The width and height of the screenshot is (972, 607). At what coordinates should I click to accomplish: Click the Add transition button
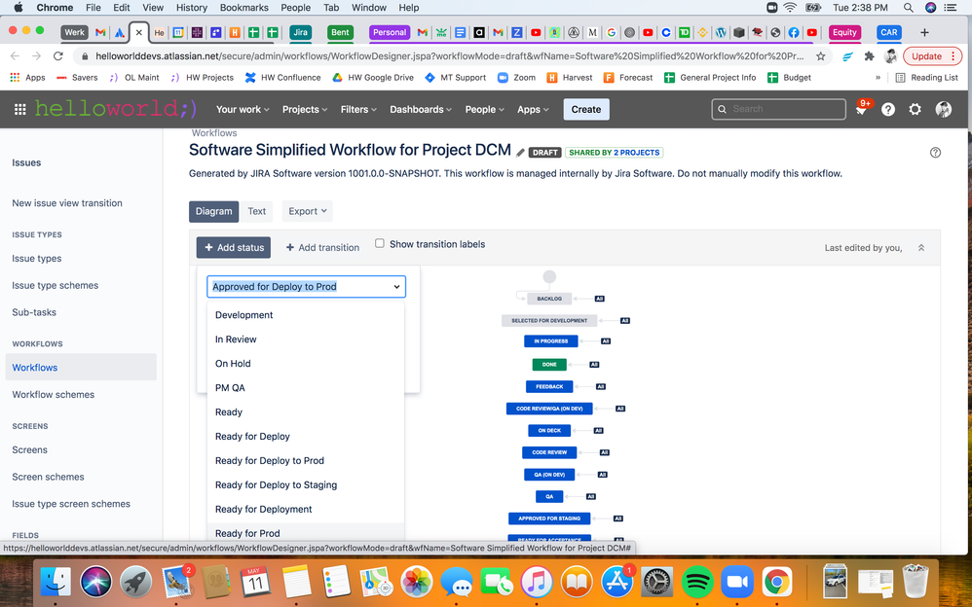pos(322,247)
